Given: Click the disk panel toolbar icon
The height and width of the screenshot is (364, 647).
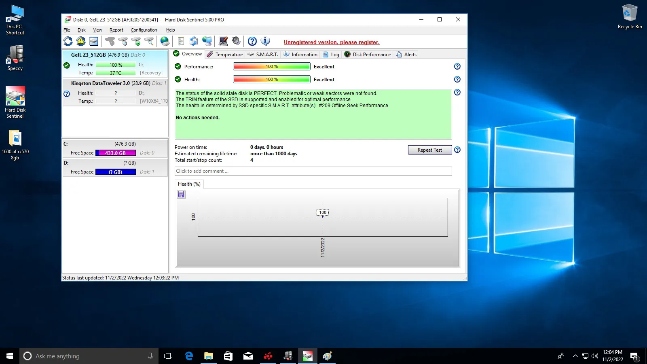Looking at the screenshot, I should click(x=94, y=41).
